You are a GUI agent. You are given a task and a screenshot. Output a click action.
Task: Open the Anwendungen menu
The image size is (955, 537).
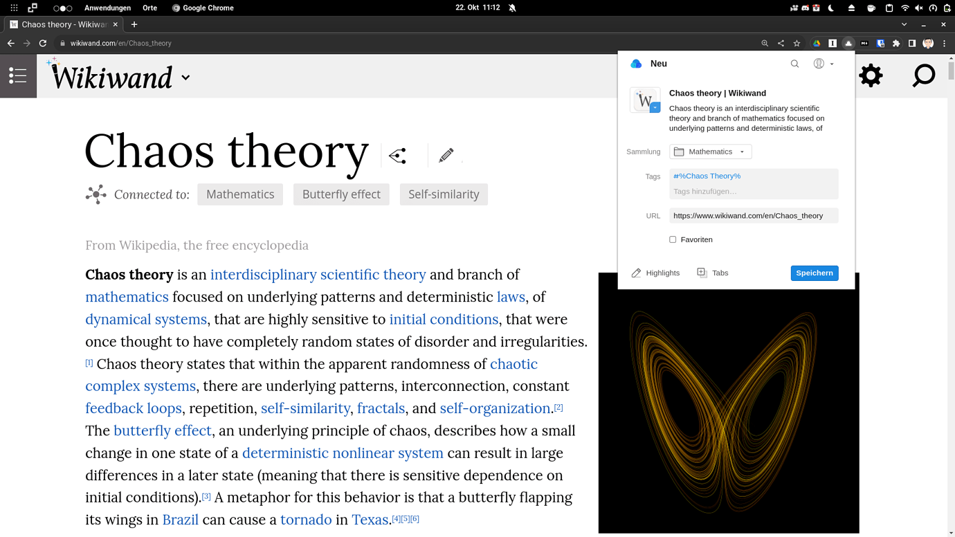(107, 8)
